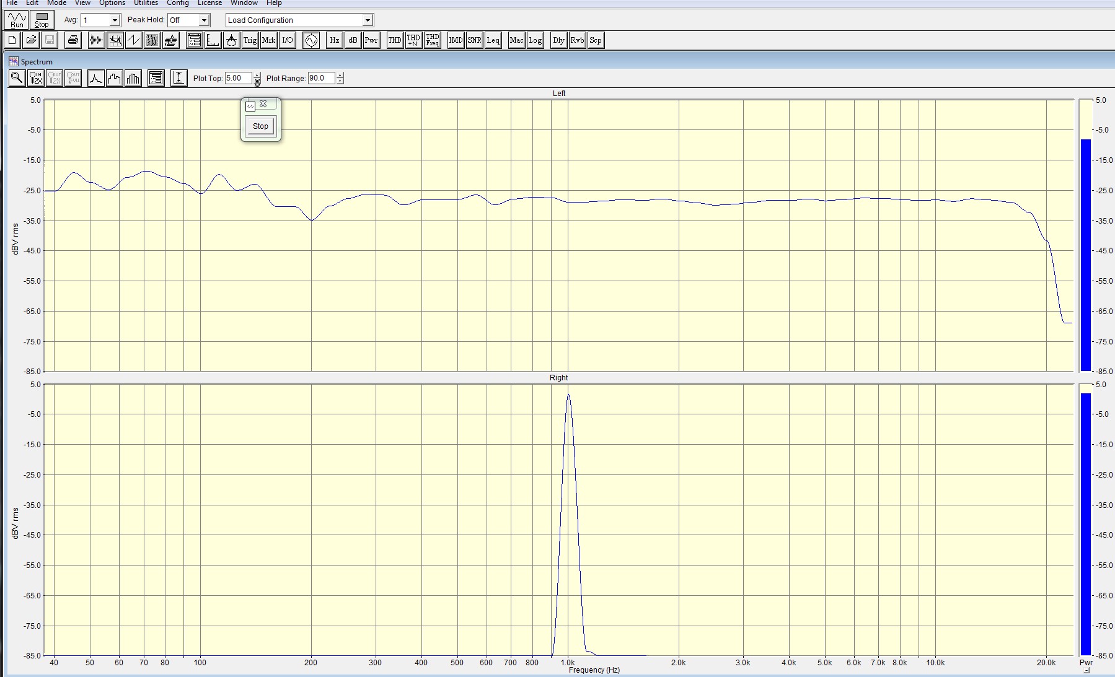Click Stop in the small floating dialog
1115x677 pixels.
[260, 126]
